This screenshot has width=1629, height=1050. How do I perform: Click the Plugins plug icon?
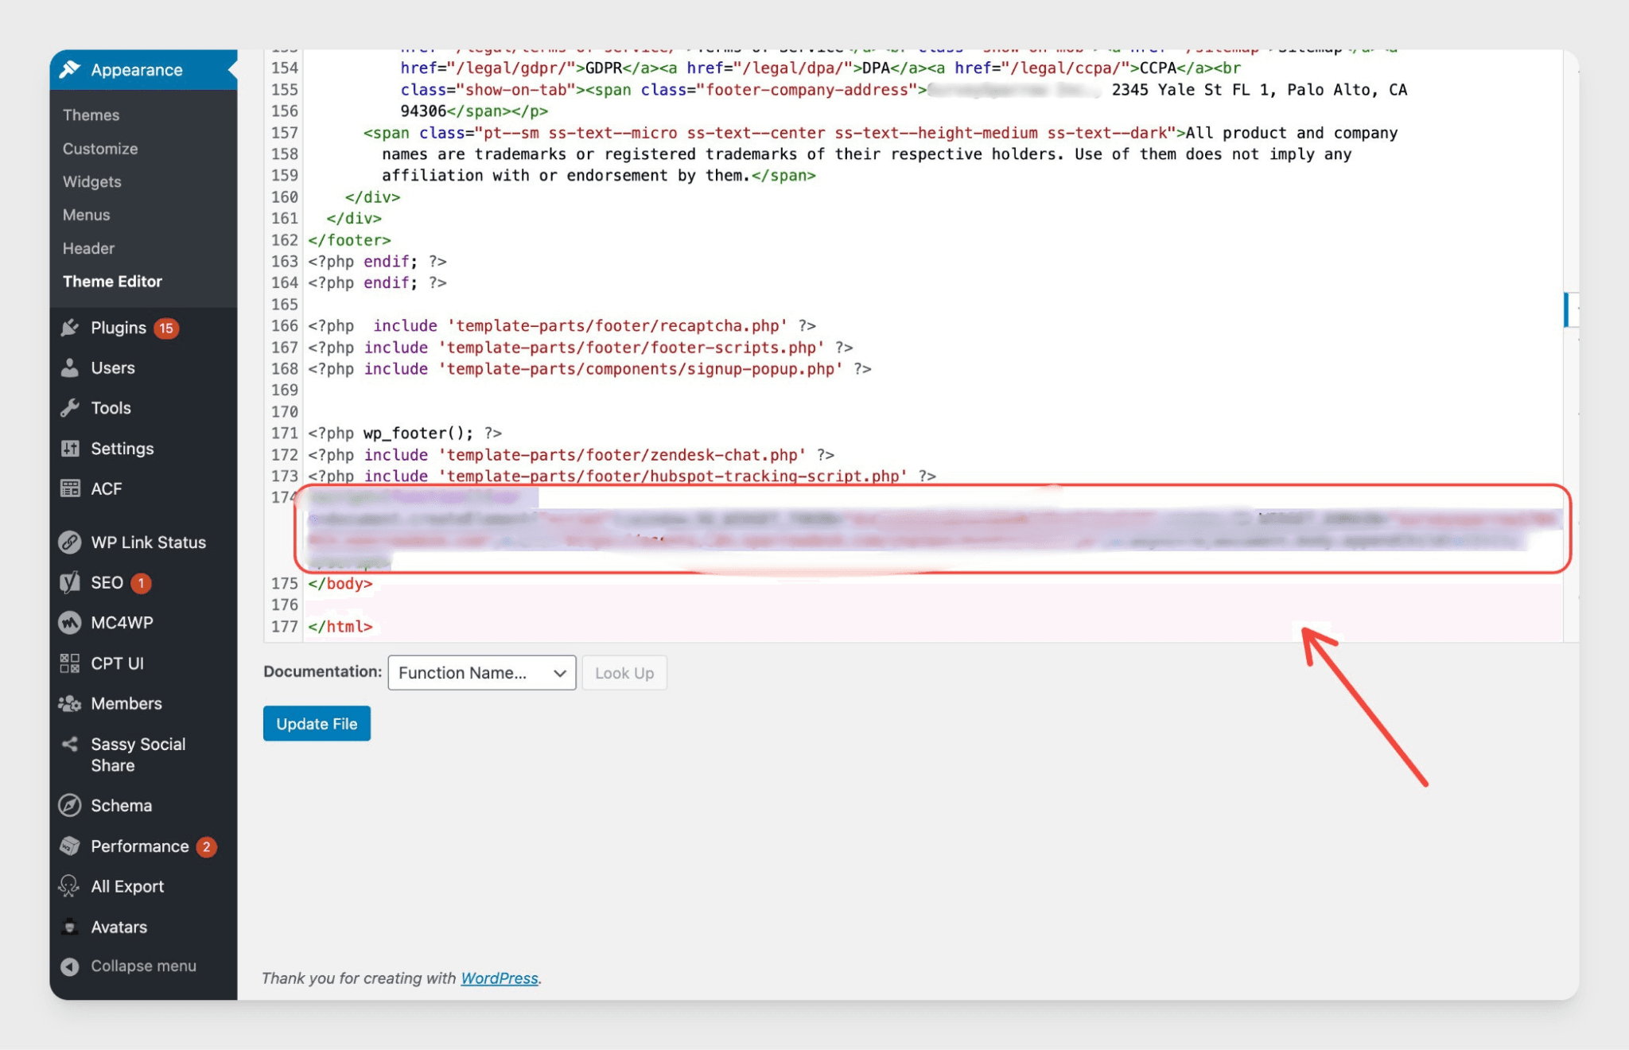tap(70, 328)
